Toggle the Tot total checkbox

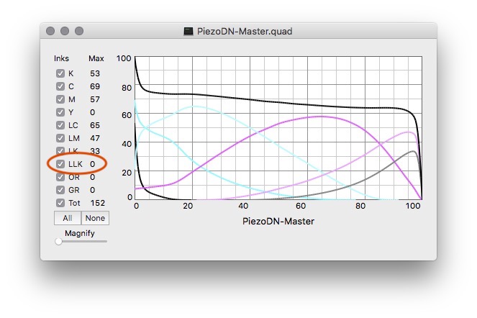click(60, 203)
